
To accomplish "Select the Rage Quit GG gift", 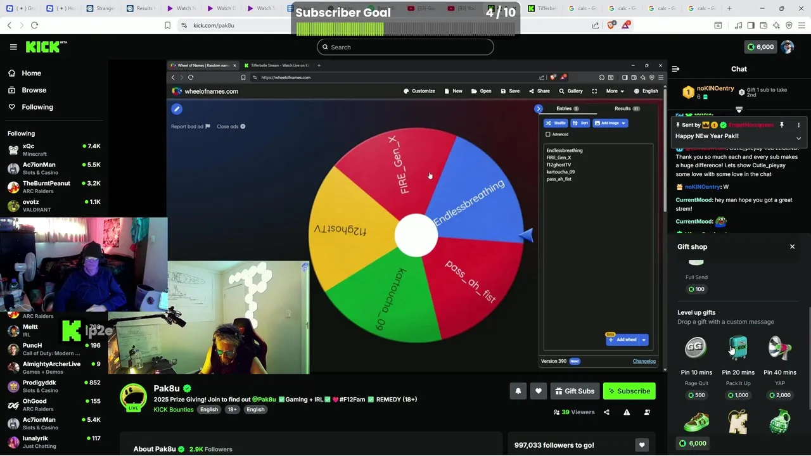I will pyautogui.click(x=696, y=348).
